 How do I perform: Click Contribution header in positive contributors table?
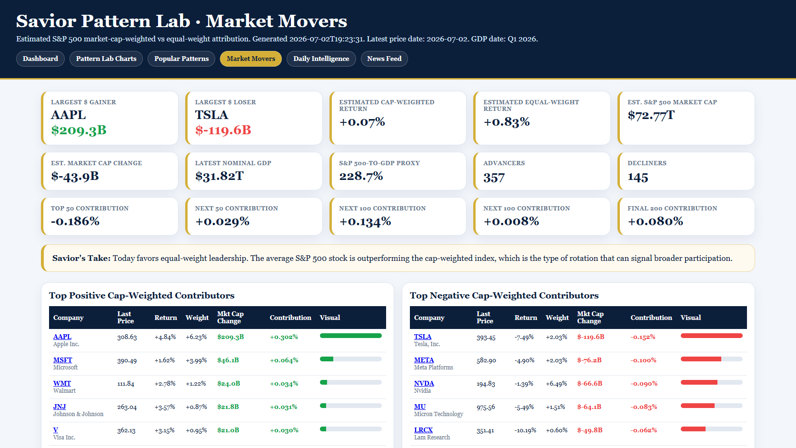coord(290,318)
